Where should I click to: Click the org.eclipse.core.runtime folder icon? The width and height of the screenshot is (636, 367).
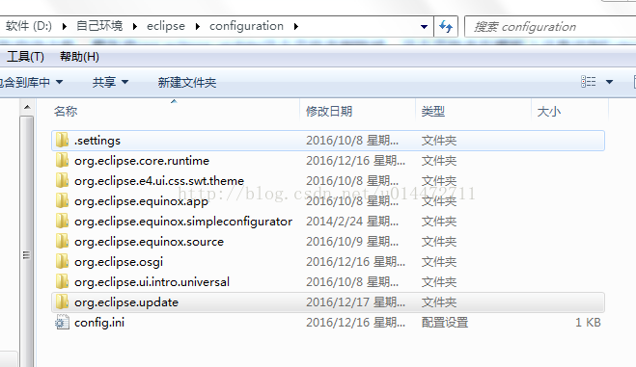coord(62,161)
